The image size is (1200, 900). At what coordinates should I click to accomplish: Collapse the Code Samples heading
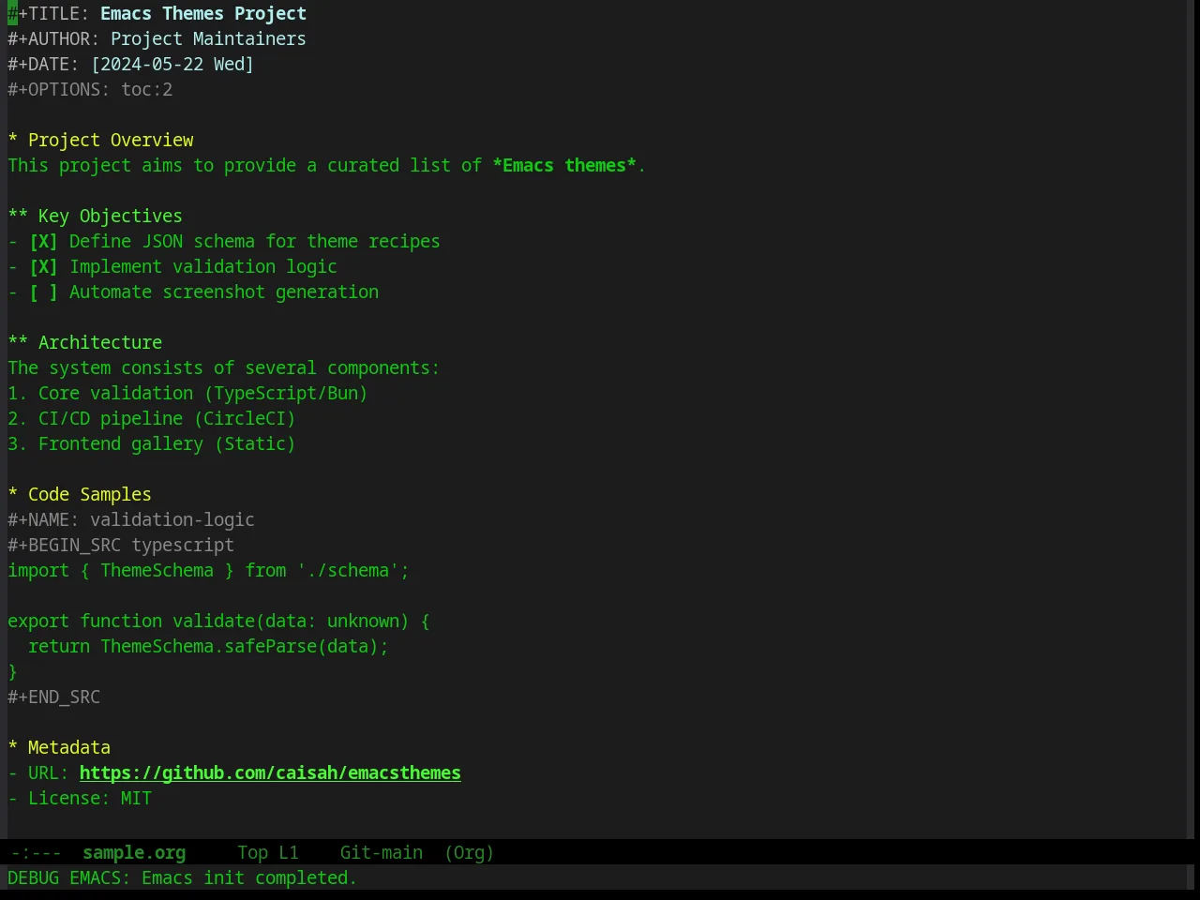tap(80, 495)
